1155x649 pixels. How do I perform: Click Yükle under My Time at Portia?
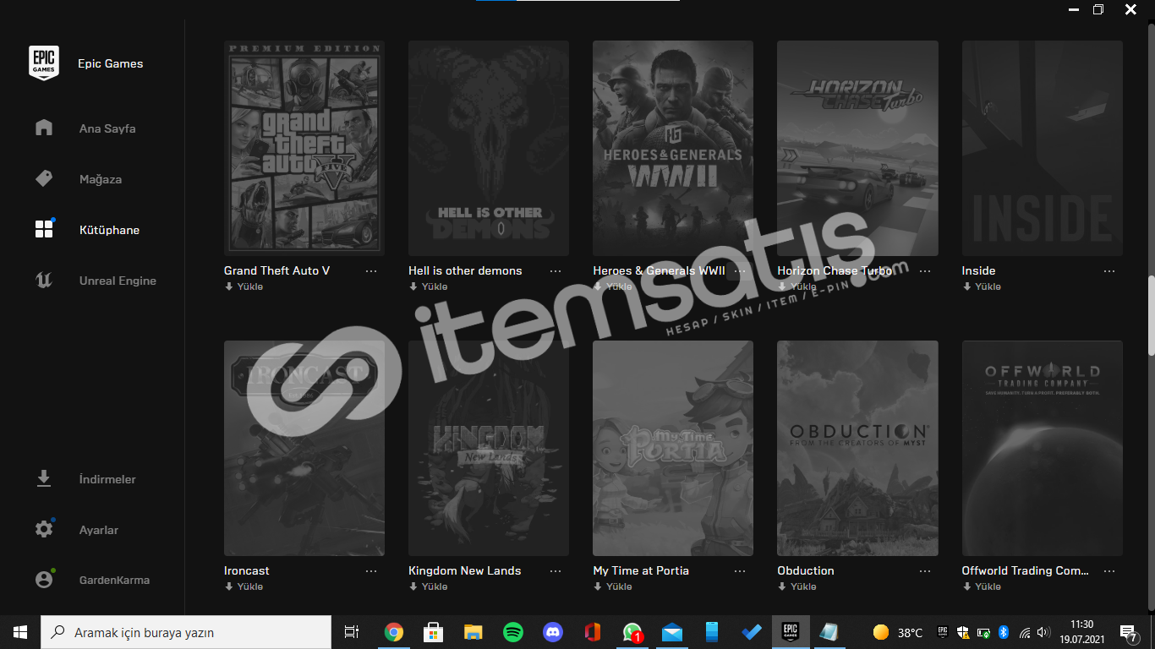pyautogui.click(x=613, y=586)
